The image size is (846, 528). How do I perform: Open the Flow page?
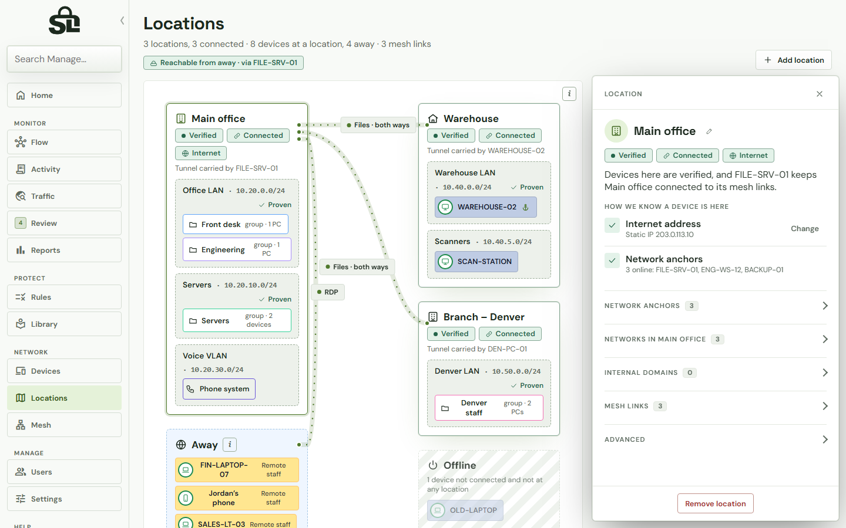click(x=64, y=142)
